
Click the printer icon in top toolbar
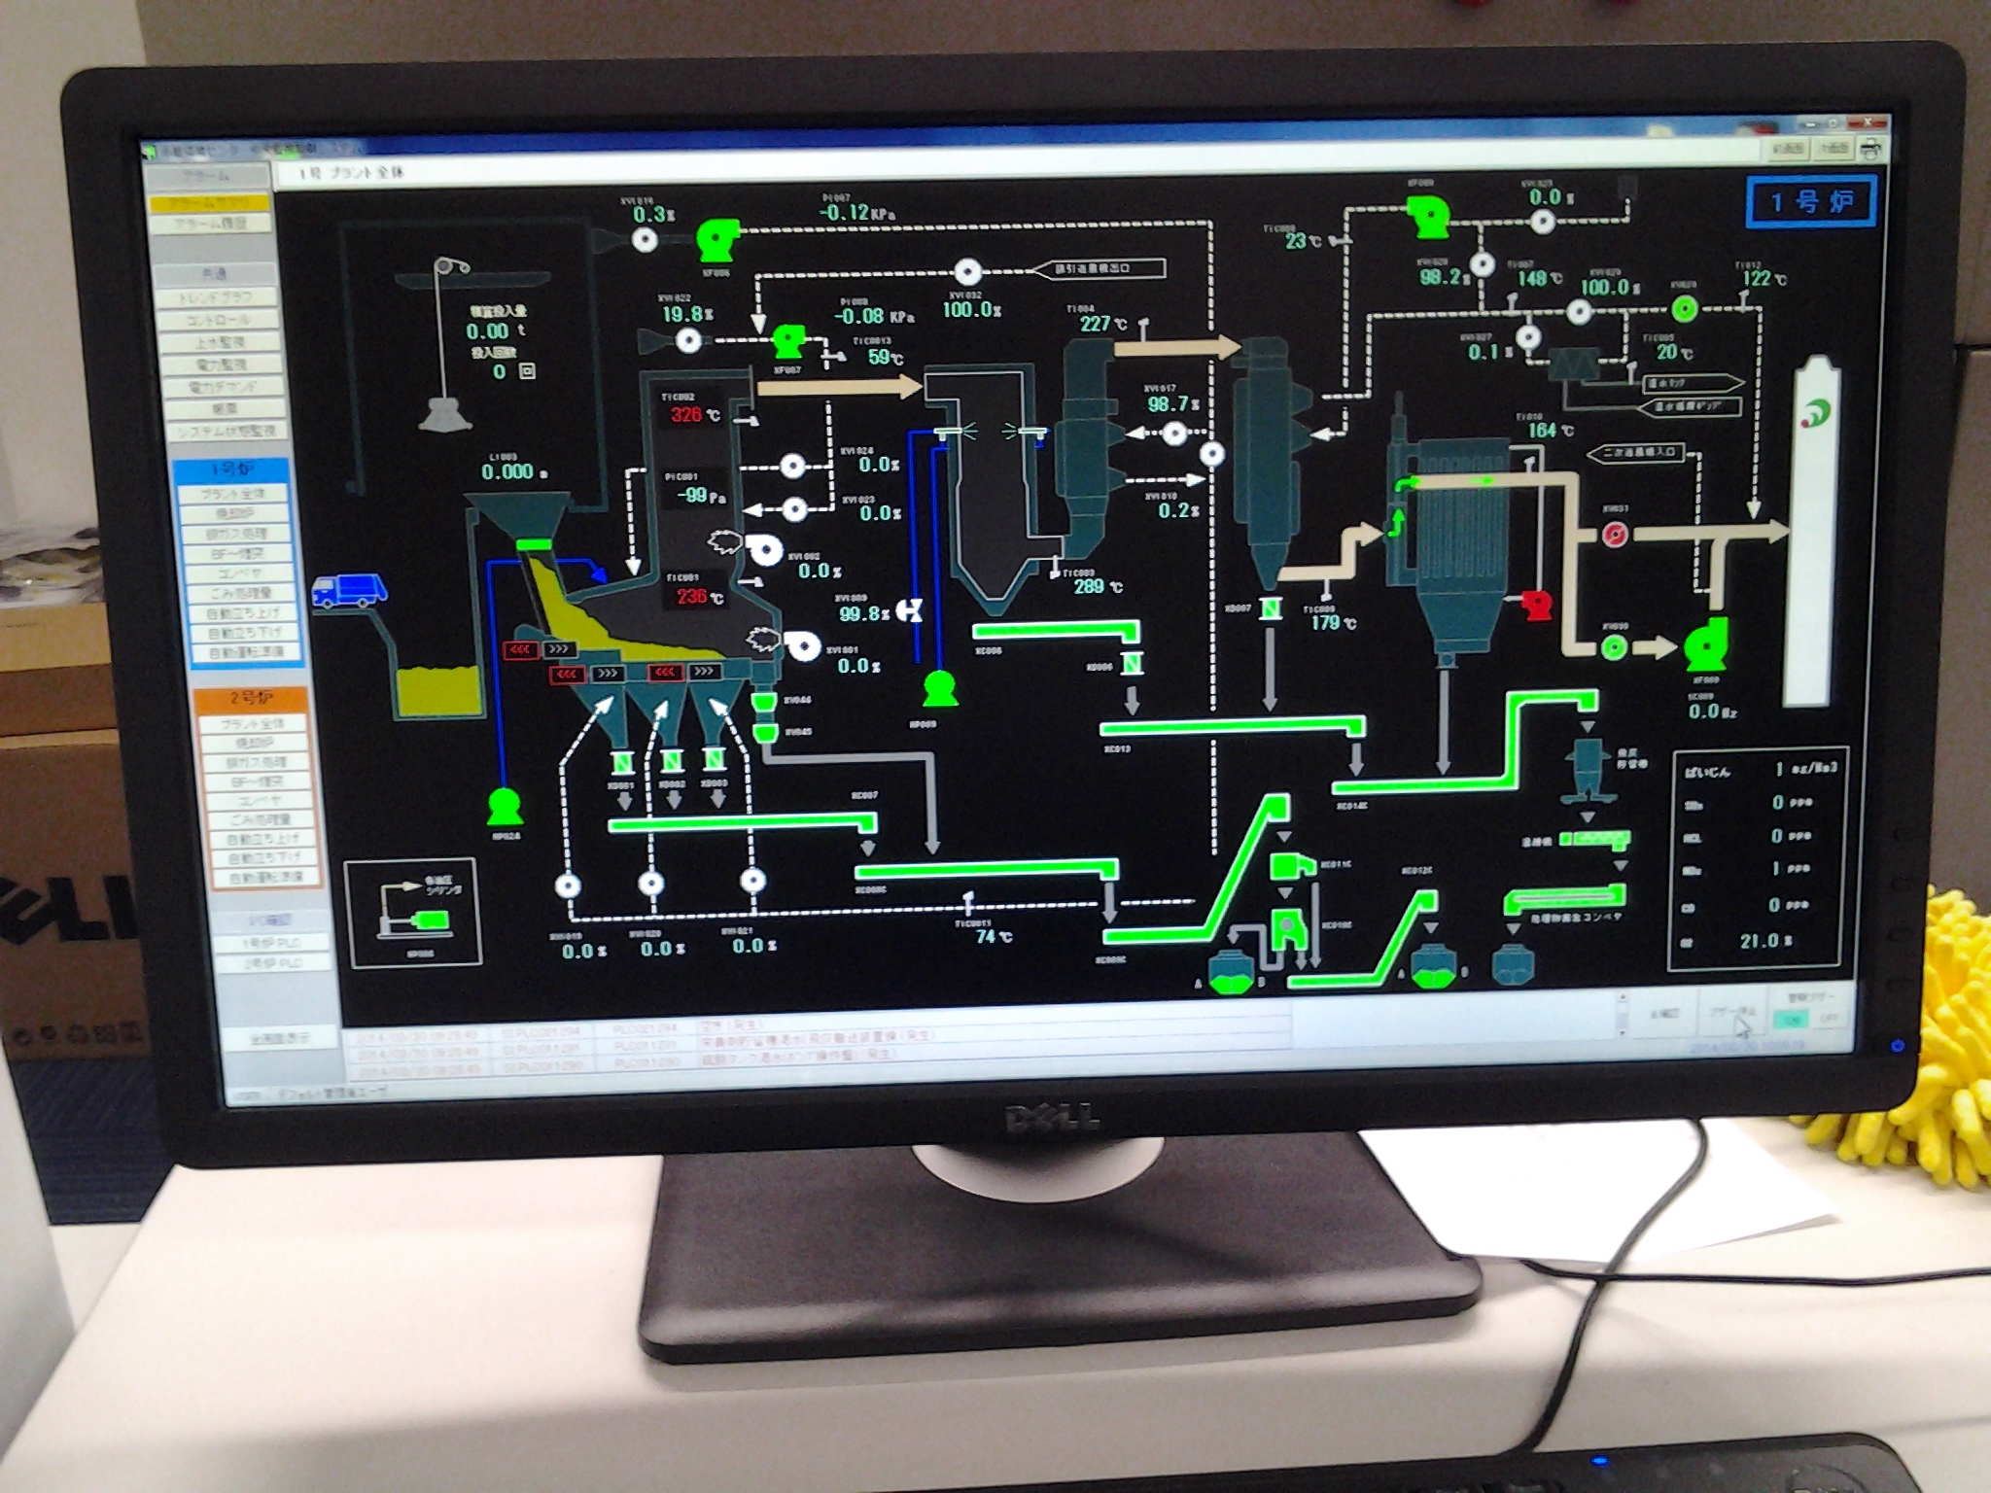click(1871, 150)
